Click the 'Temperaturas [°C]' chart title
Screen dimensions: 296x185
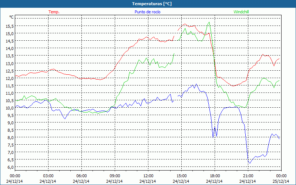pos(152,4)
